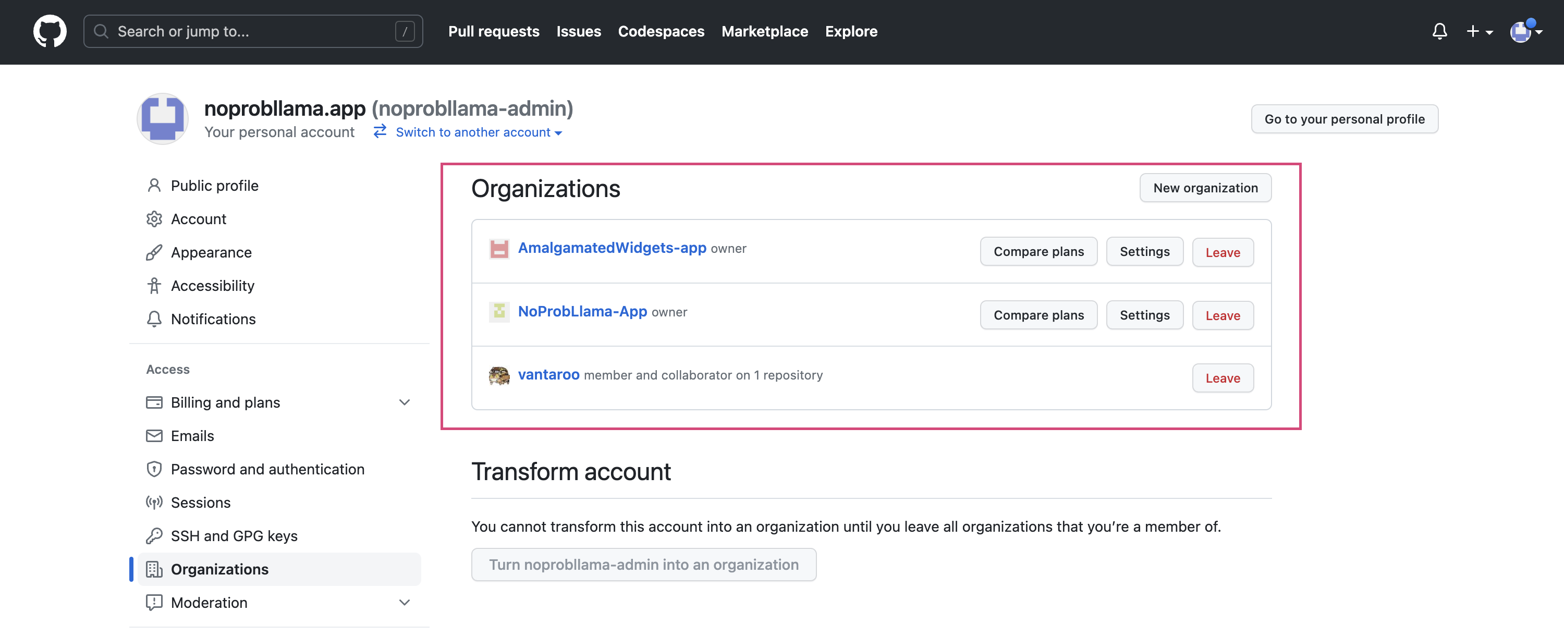Screen dimensions: 1564x636
Task: Click the Accessibility figure icon
Action: pyautogui.click(x=154, y=285)
